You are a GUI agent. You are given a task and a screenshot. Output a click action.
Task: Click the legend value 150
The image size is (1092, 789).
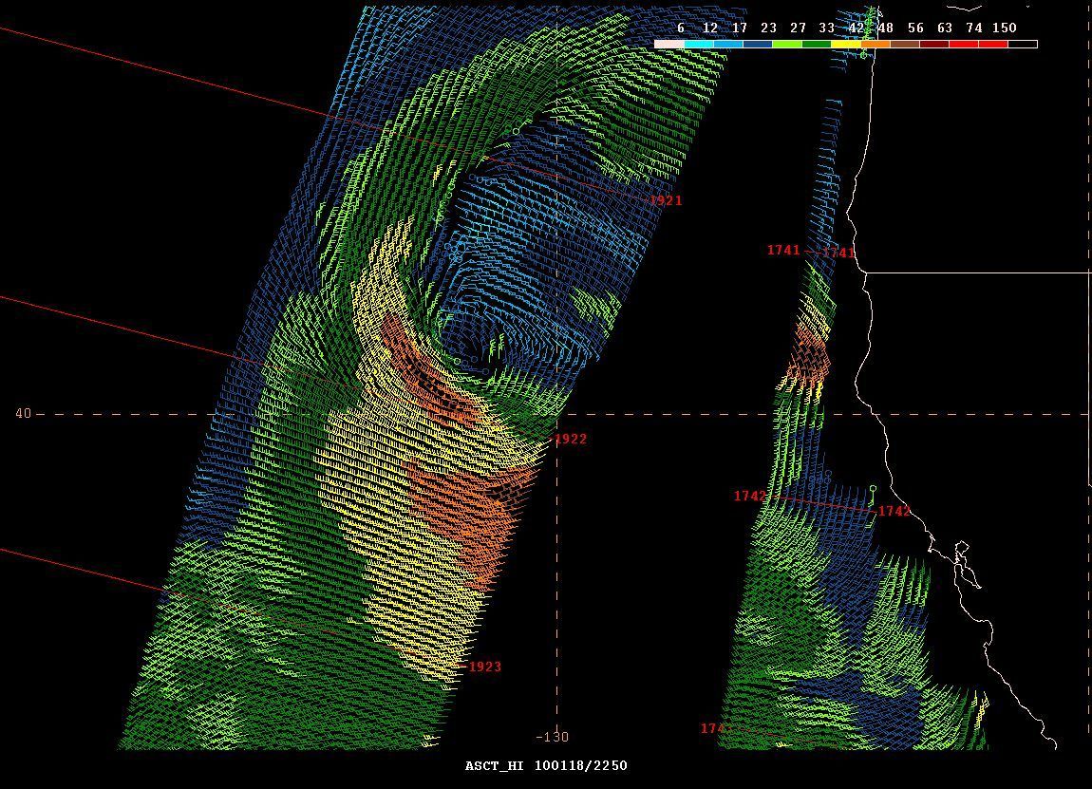[1005, 28]
